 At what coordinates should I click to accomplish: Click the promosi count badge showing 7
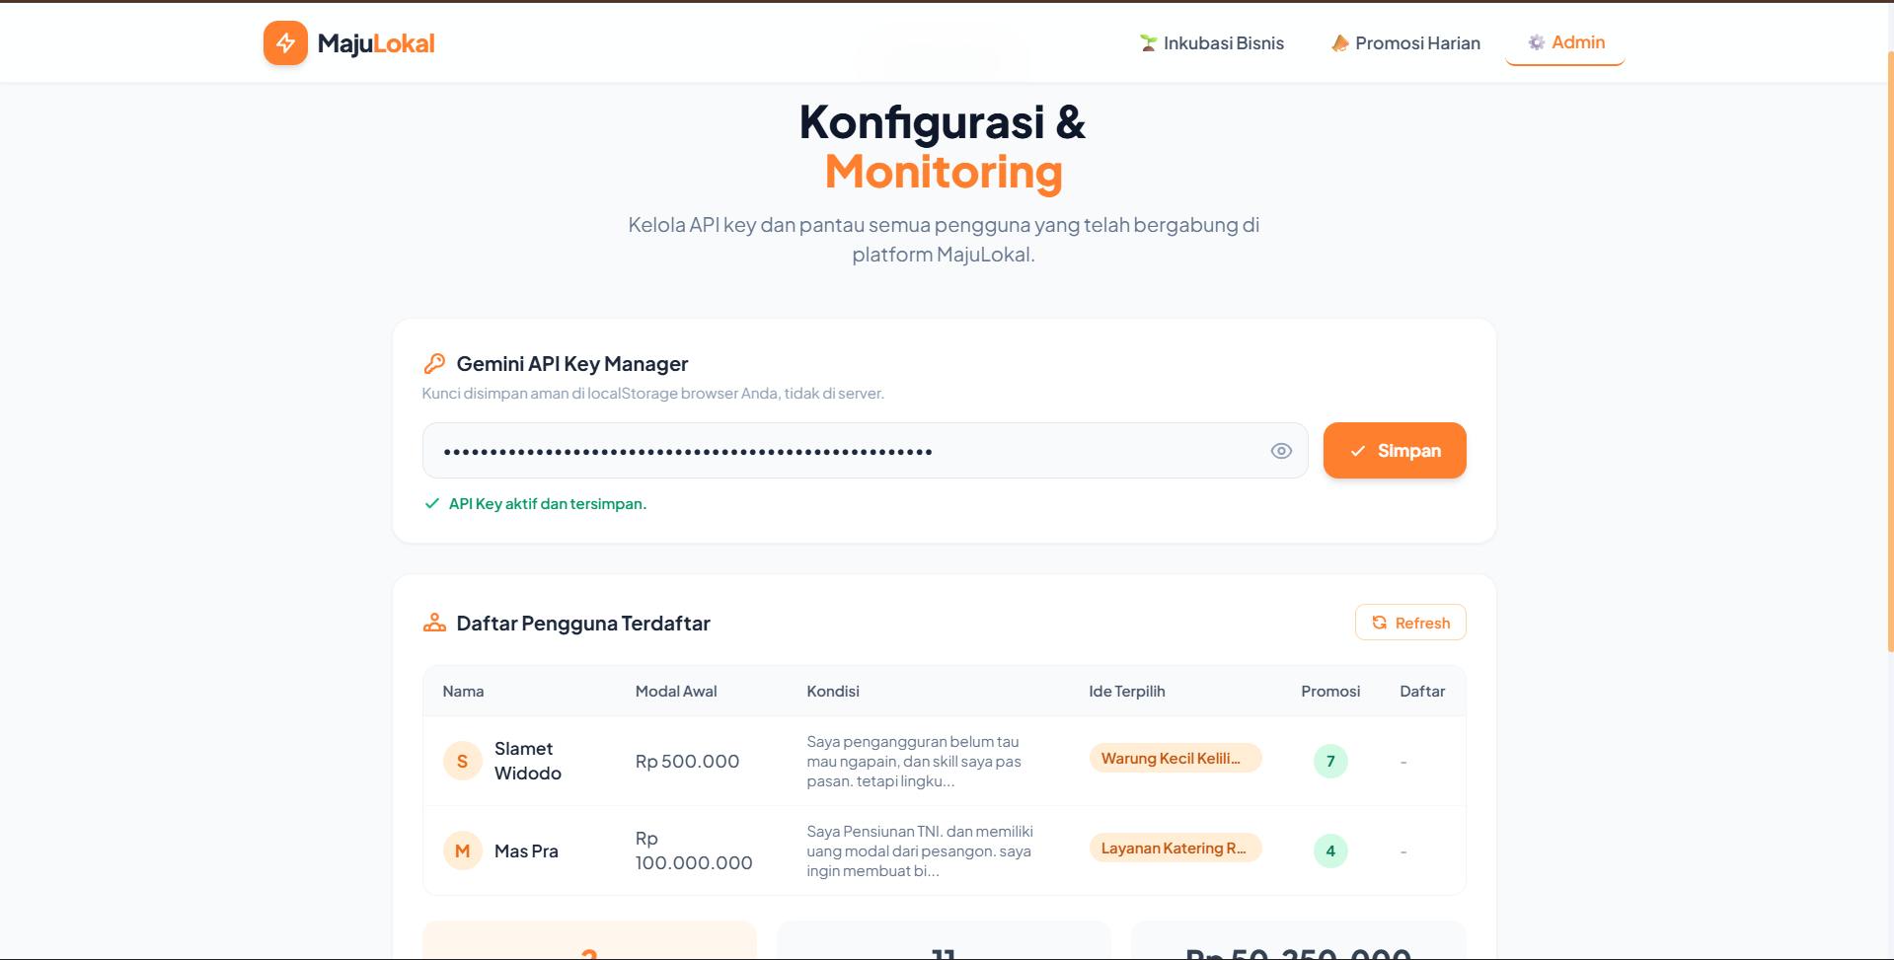click(1330, 761)
